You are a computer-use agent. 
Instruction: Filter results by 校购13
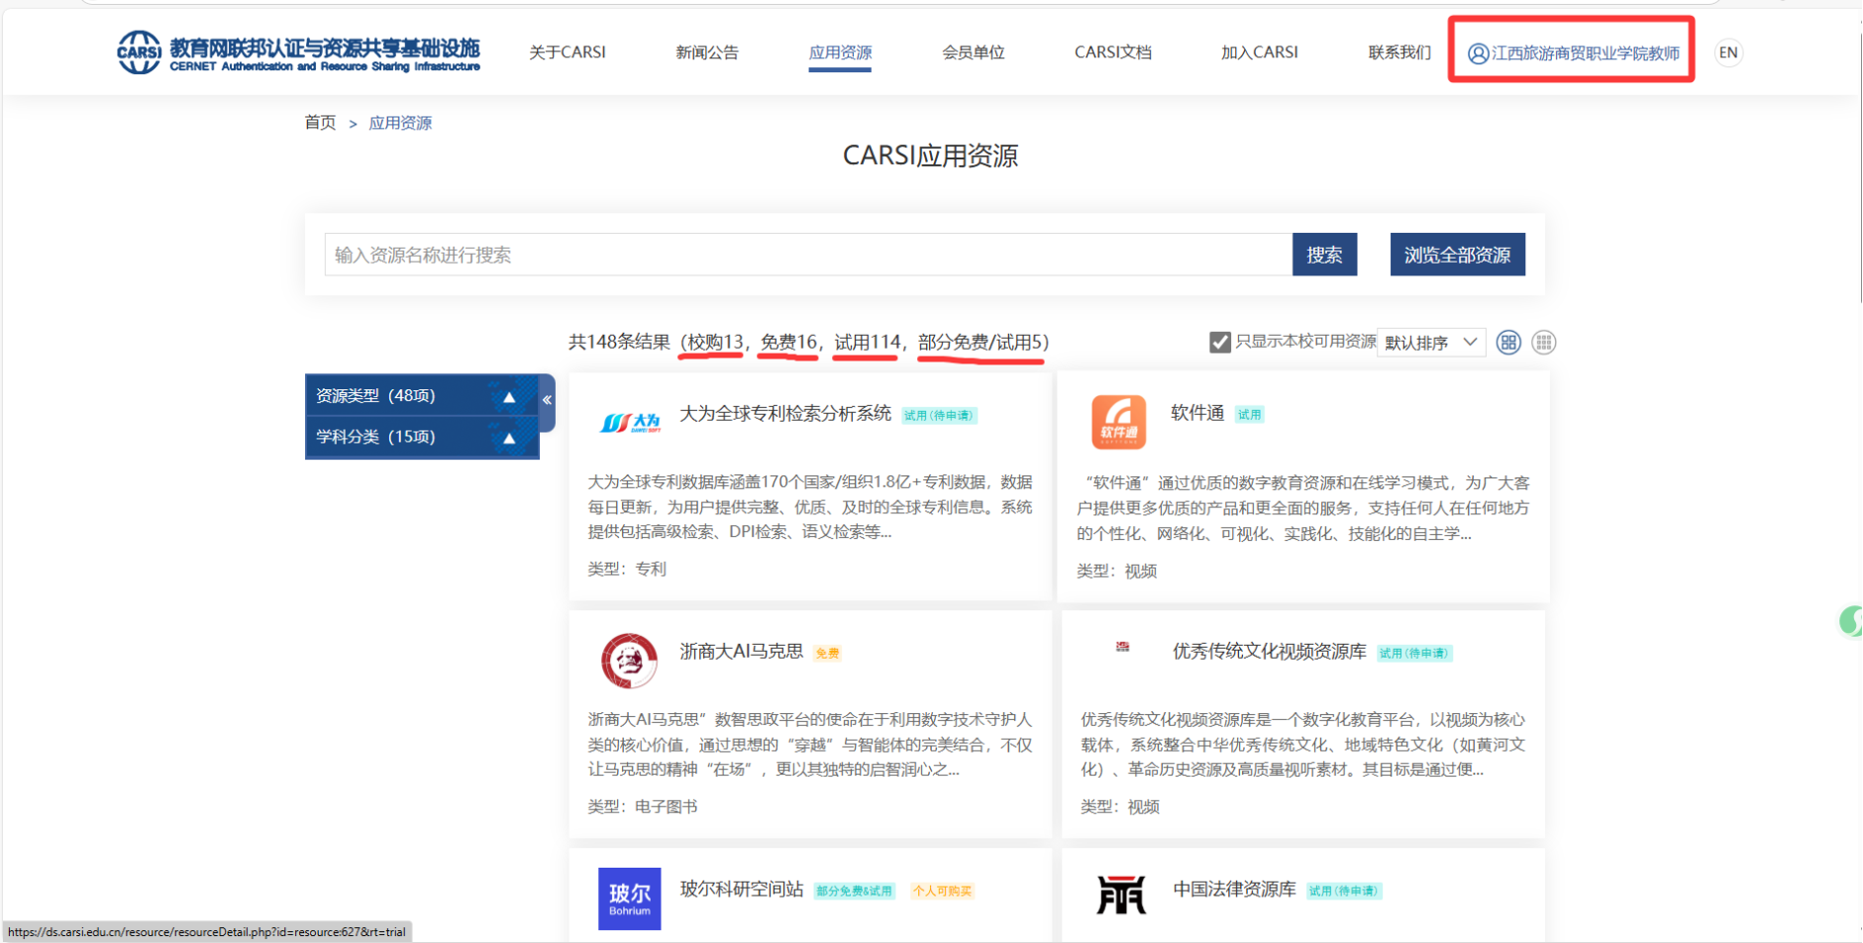tap(715, 342)
